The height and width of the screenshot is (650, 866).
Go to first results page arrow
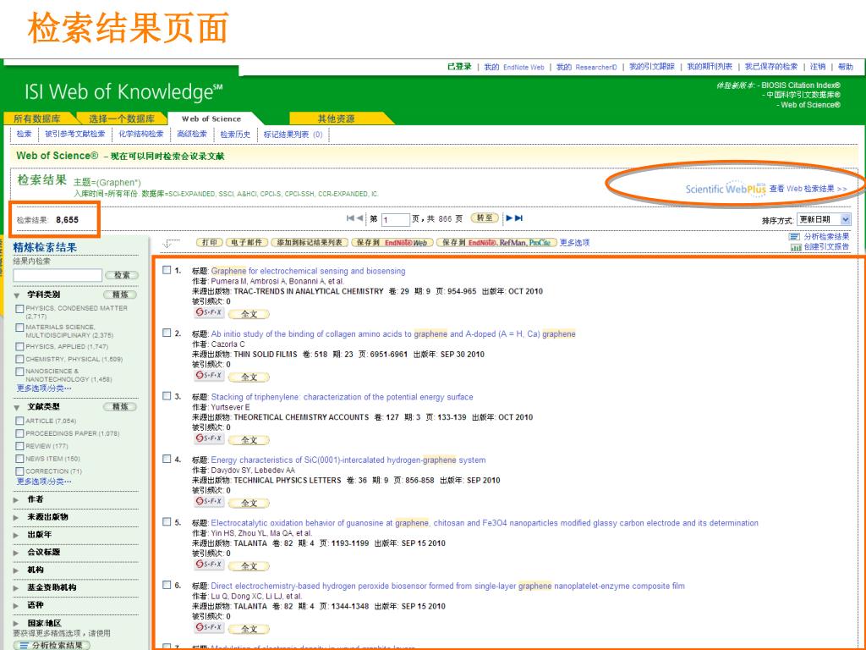pyautogui.click(x=350, y=218)
